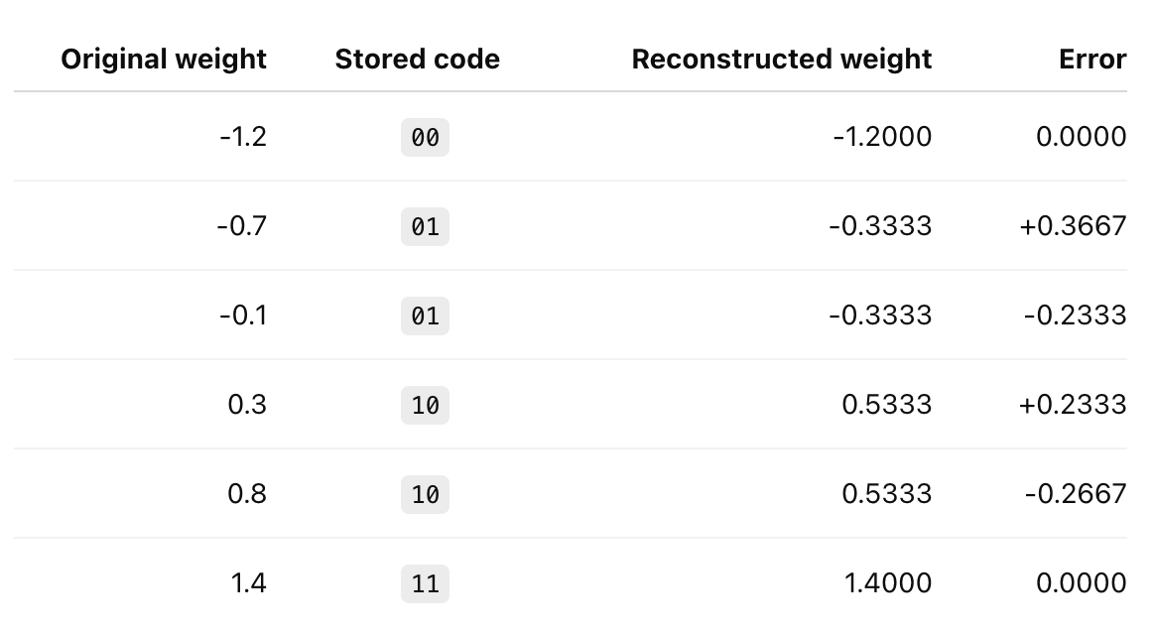Click the 01 code in the -0.1 row
This screenshot has width=1153, height=633.
coord(425,316)
